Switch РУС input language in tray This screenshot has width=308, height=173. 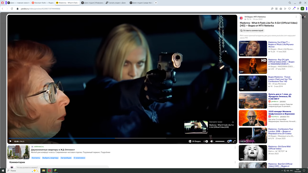[291, 170]
